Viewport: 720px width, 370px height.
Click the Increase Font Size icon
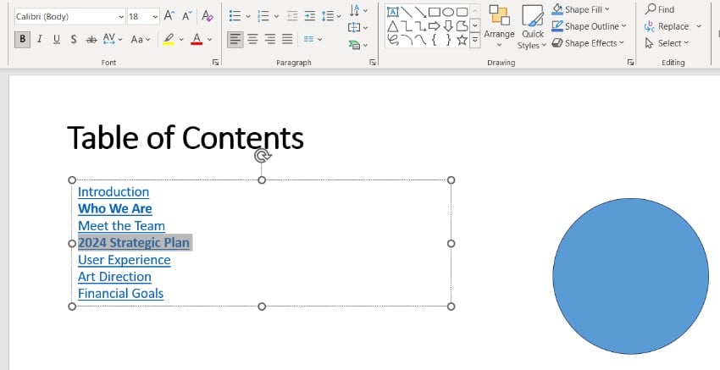(169, 16)
